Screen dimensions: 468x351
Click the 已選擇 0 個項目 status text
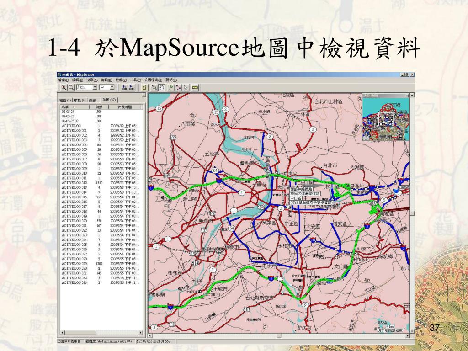[69, 341]
